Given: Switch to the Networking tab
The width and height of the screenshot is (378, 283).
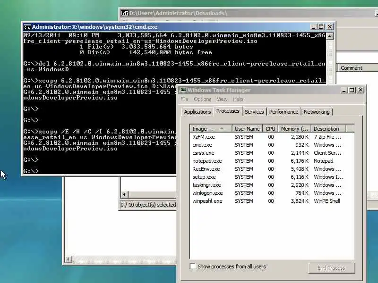Looking at the screenshot, I should tap(317, 112).
